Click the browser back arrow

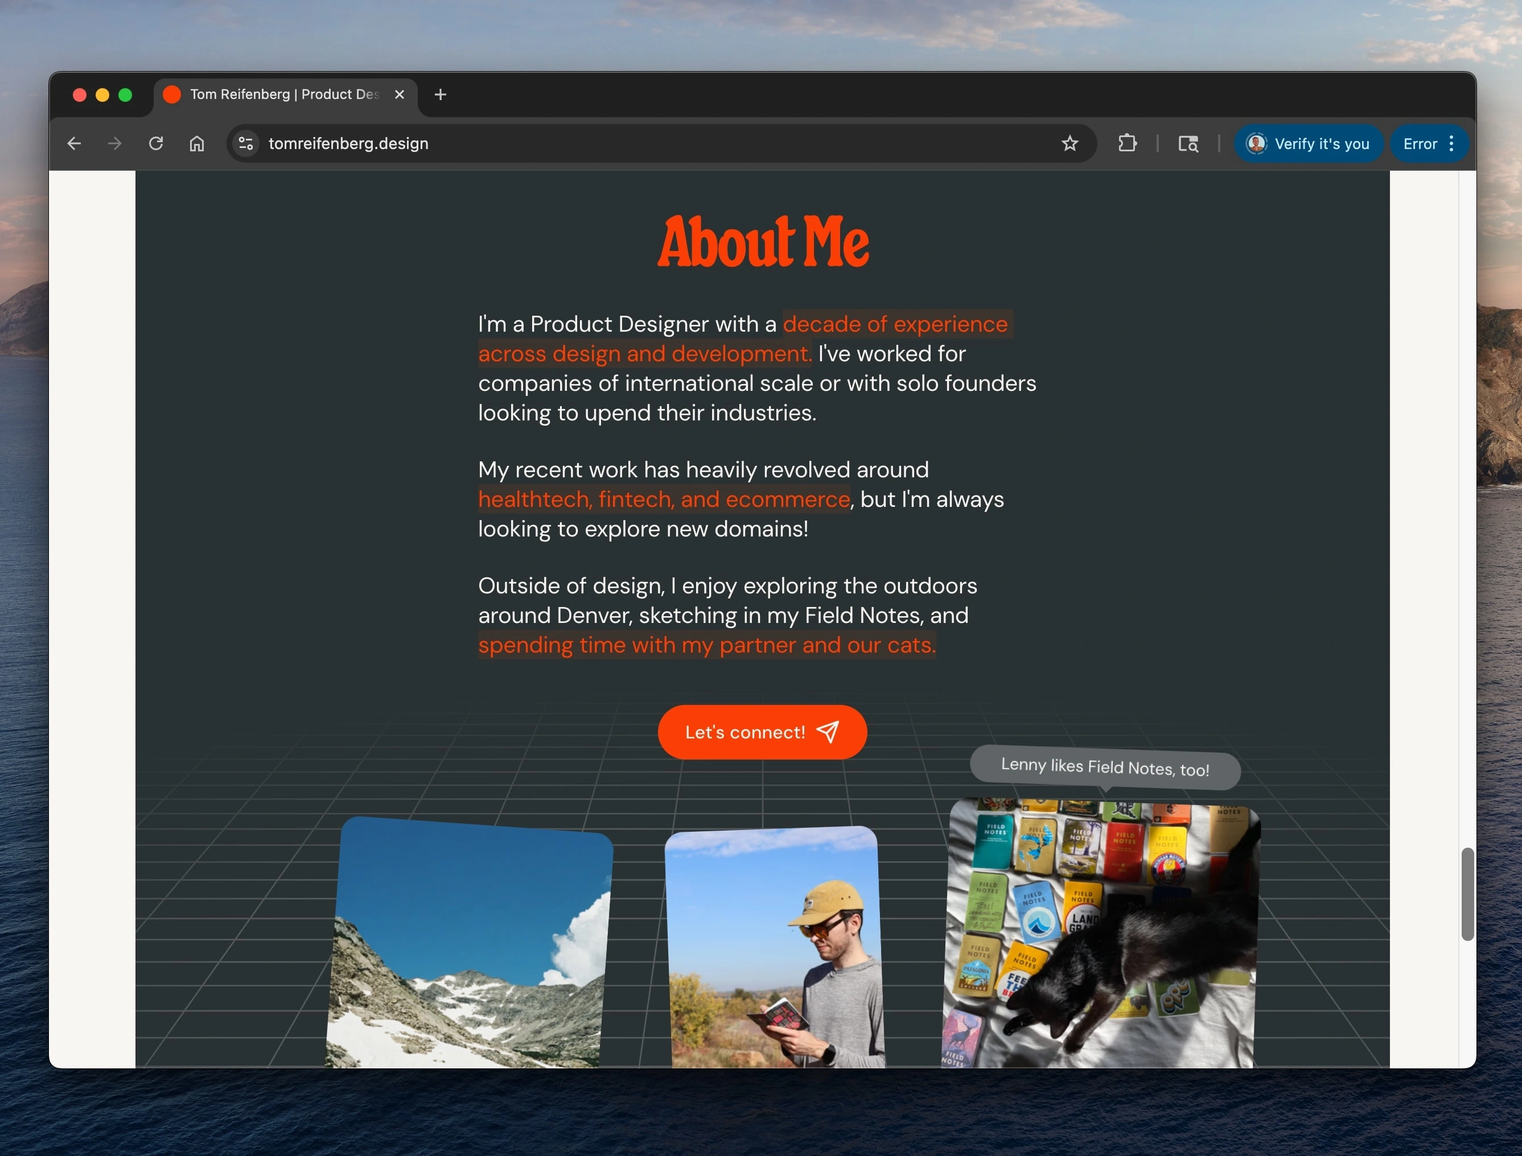(75, 143)
